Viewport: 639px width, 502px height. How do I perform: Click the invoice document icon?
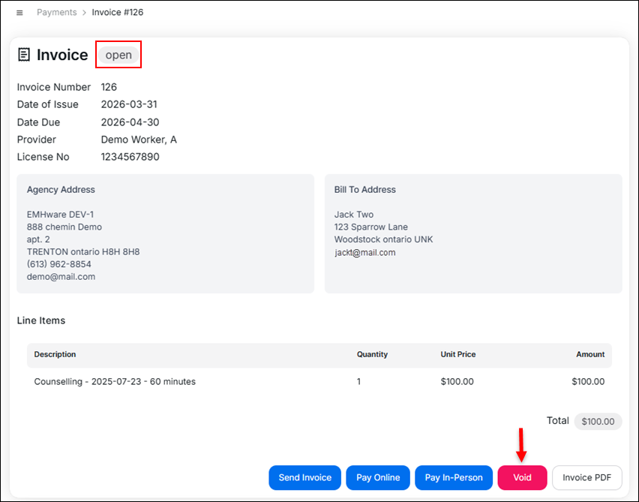click(24, 55)
